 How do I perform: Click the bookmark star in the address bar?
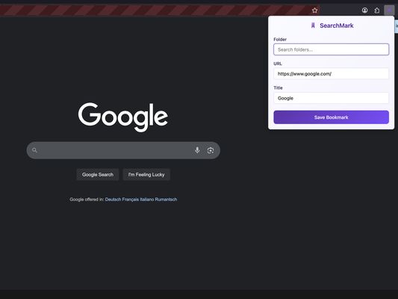(x=315, y=10)
